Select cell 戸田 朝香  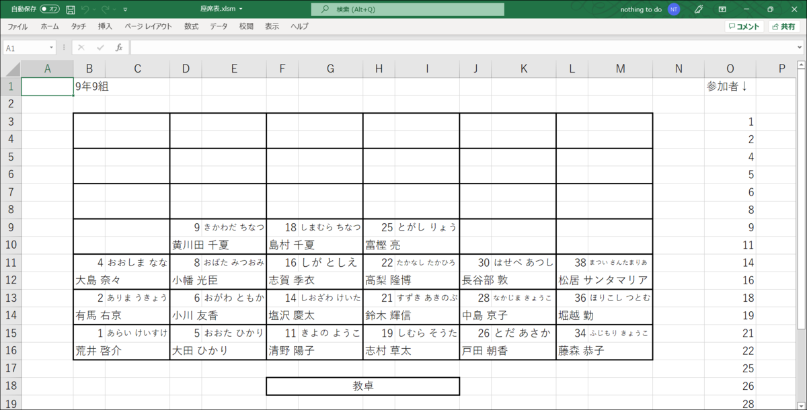[x=508, y=351]
